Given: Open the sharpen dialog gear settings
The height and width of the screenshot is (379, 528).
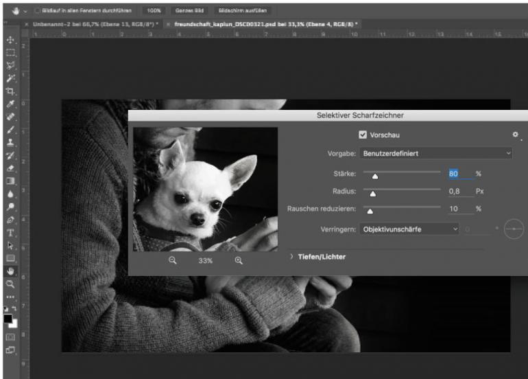Looking at the screenshot, I should [515, 135].
